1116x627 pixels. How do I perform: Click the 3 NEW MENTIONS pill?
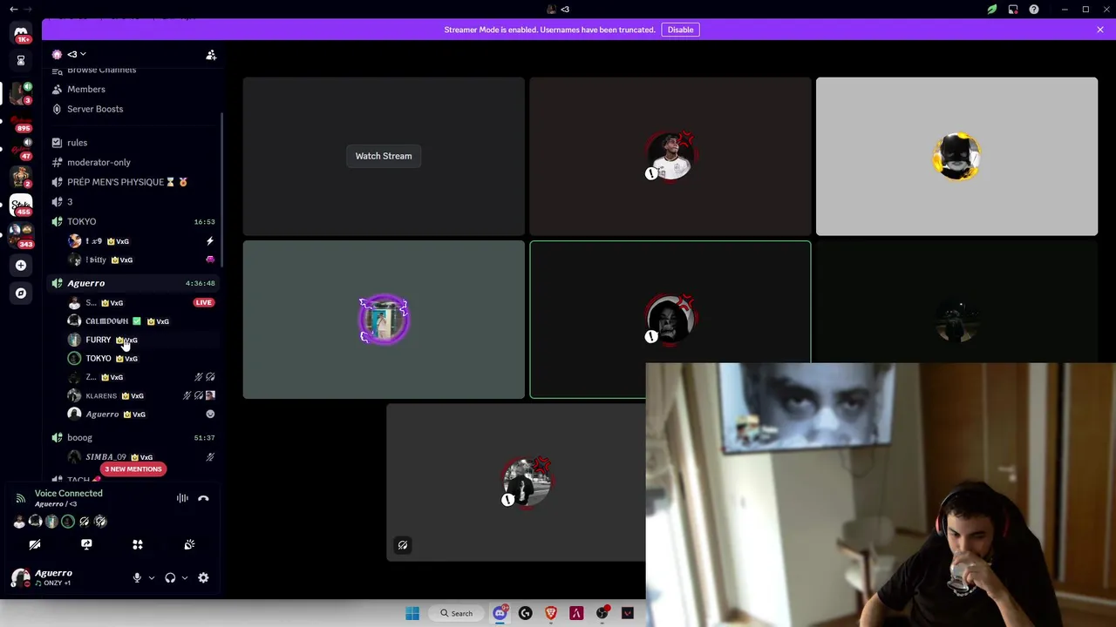(133, 469)
